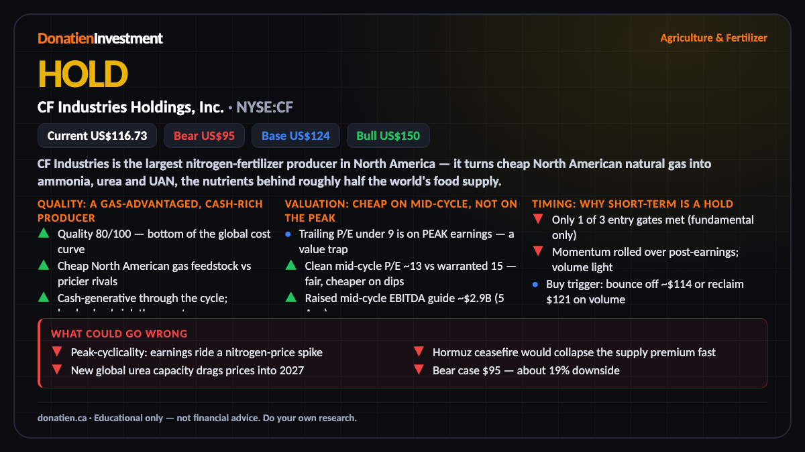Click the red triangle beside Hormuz ceasefire risk
The image size is (805, 452).
[419, 352]
